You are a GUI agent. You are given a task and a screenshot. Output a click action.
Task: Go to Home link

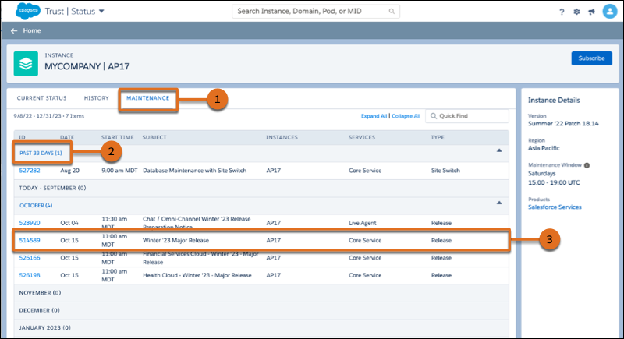(x=32, y=30)
